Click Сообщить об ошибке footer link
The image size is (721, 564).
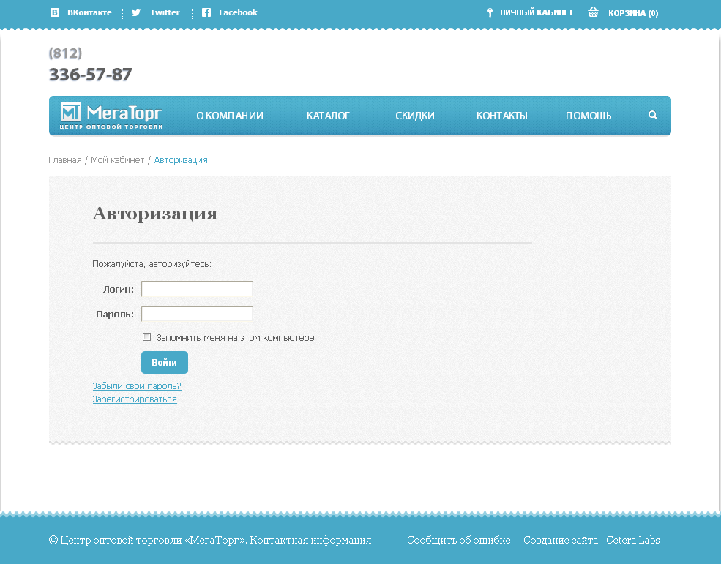click(x=458, y=540)
